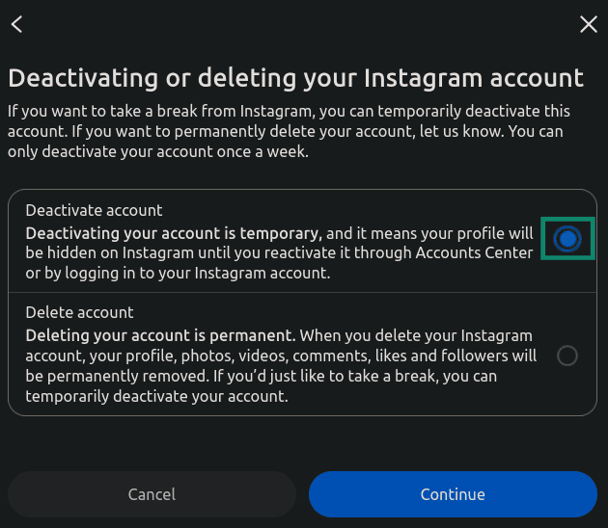608x528 pixels.
Task: Select the Deactivate account radio button
Action: 567,239
